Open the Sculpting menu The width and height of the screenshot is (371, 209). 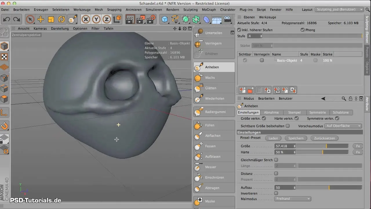(x=191, y=10)
